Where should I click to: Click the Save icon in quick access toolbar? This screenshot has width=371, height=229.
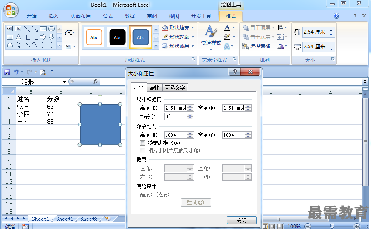tap(7, 72)
